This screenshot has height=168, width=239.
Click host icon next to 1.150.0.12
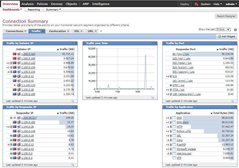coord(19,76)
